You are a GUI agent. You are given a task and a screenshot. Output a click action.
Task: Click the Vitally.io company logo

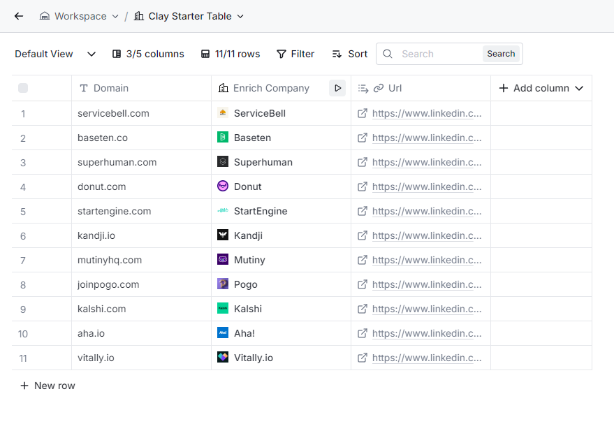click(223, 357)
